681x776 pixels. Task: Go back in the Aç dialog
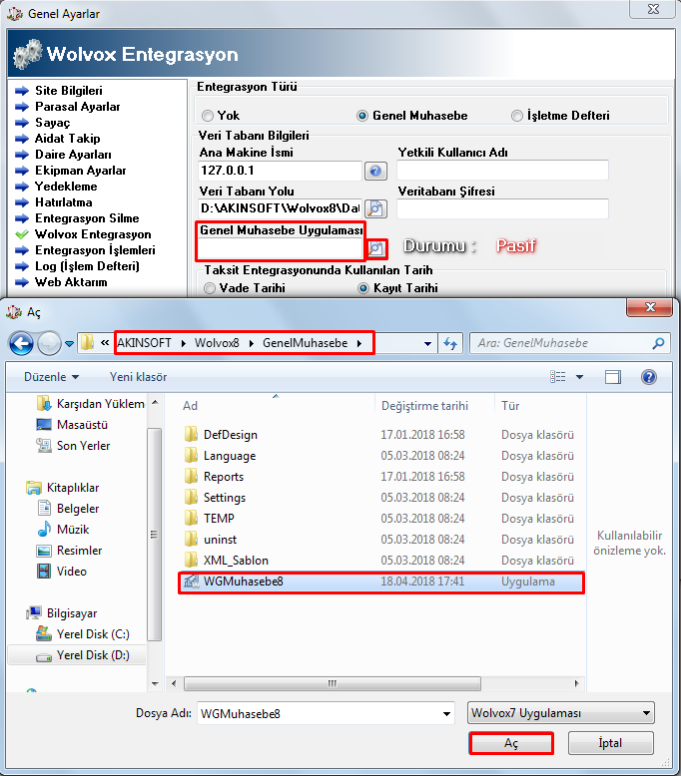(x=21, y=343)
